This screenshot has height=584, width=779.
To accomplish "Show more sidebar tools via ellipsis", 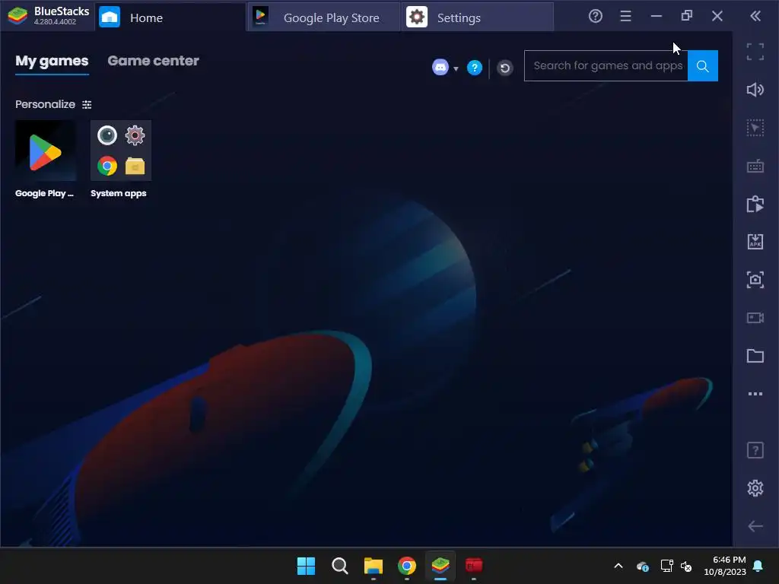I will tap(755, 394).
